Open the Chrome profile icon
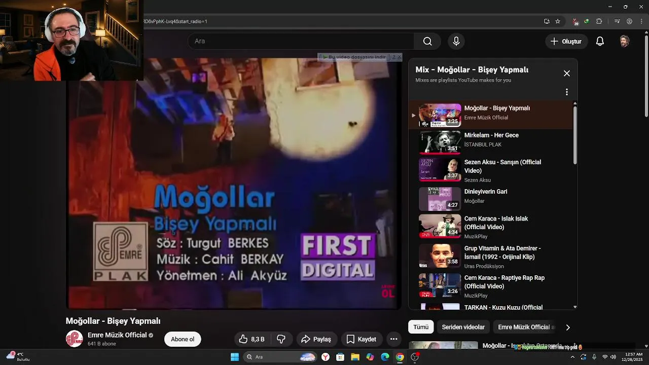Image resolution: width=649 pixels, height=365 pixels. tap(629, 21)
